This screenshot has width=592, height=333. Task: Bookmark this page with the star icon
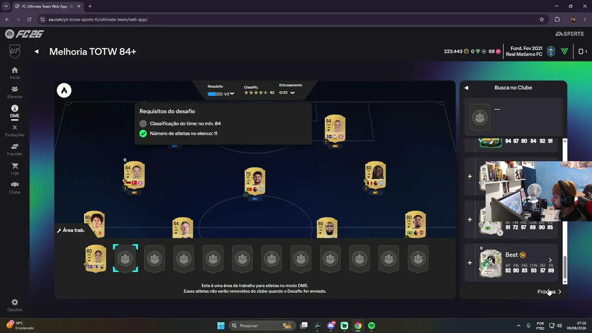coord(542,19)
